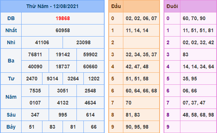
Task: Click the fifth prize number 4634
Action: point(90,103)
